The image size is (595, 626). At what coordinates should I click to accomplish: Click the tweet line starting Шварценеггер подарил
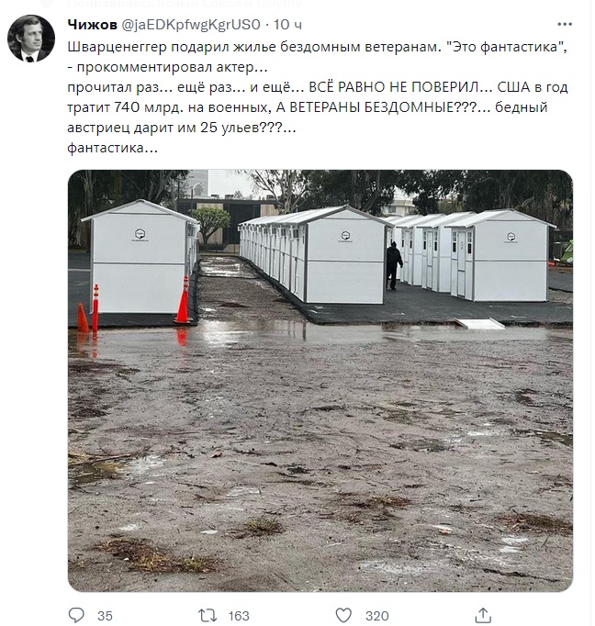[x=318, y=47]
